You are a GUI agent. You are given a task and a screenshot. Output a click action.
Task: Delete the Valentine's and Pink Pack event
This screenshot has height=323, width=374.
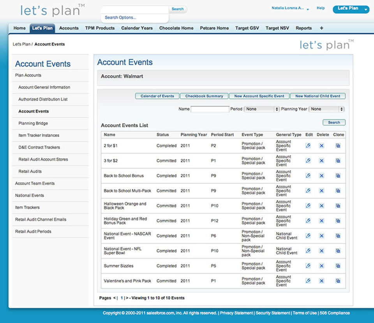(x=321, y=281)
